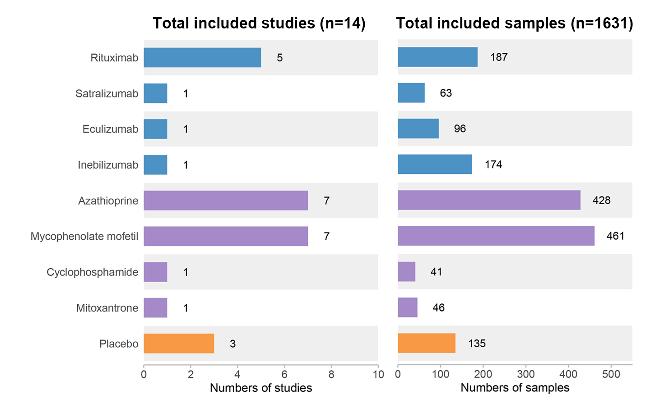
Task: Click the Inebilizumab samples bar
Action: click(x=435, y=164)
